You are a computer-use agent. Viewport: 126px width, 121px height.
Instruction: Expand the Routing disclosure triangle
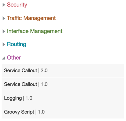tap(4, 45)
